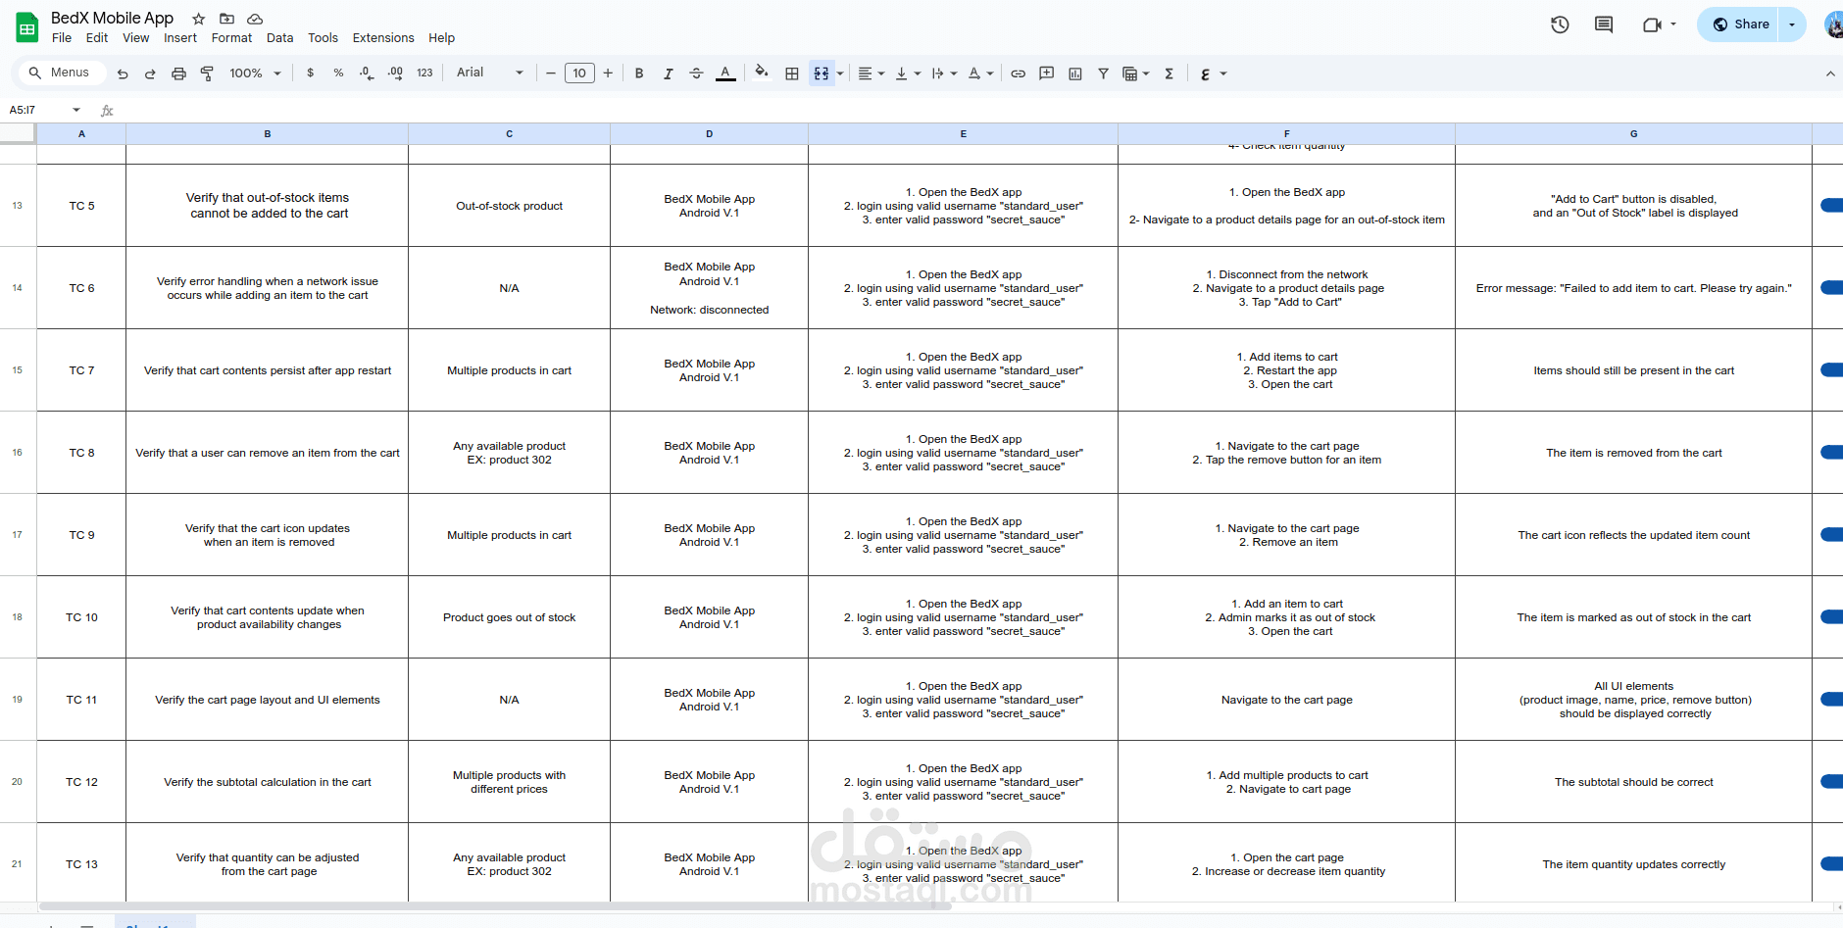Open the Edit menu
The height and width of the screenshot is (928, 1843).
point(97,38)
